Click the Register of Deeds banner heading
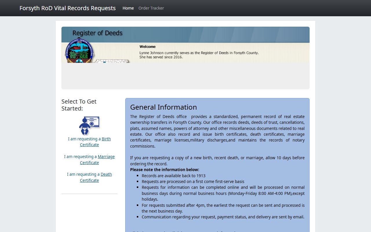The image size is (371, 232). pyautogui.click(x=97, y=33)
